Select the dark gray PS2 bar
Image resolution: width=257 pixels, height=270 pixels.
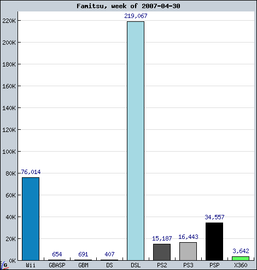tap(162, 252)
